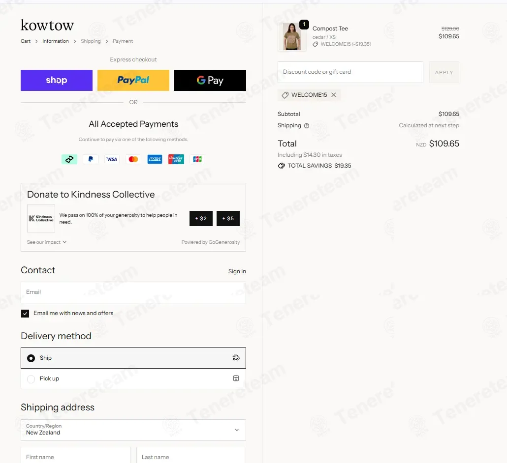Expand See our impact
This screenshot has width=507, height=463.
coord(47,242)
